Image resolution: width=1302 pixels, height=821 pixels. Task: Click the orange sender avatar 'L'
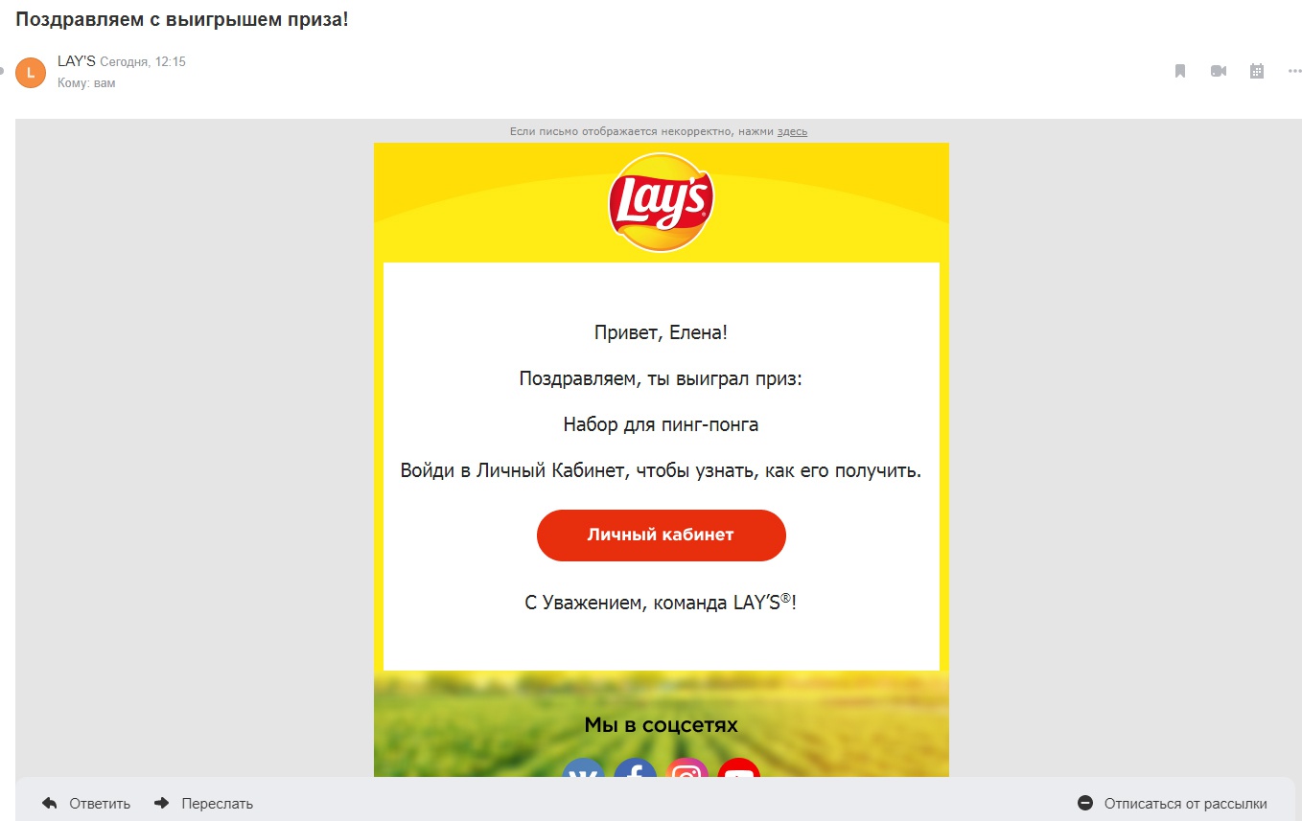point(31,72)
